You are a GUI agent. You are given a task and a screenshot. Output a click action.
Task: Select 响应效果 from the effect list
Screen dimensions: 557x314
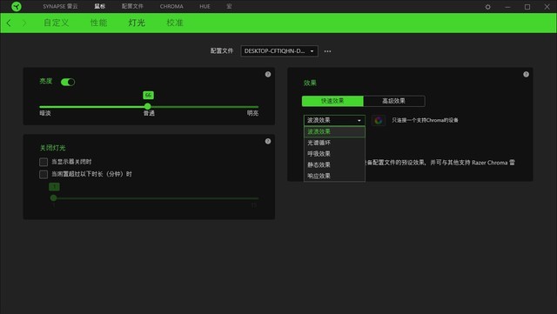pos(334,176)
